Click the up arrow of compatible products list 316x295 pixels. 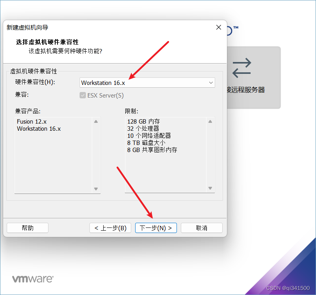(96, 121)
